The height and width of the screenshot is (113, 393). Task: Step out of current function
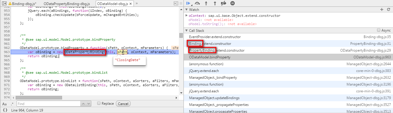coord(215,3)
